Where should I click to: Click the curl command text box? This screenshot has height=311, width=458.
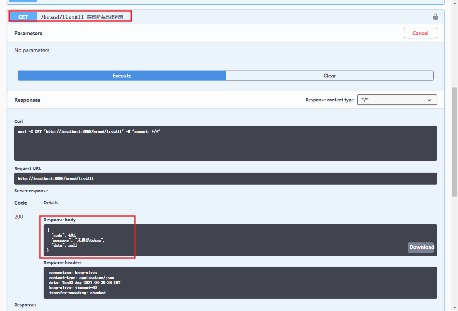[x=226, y=143]
